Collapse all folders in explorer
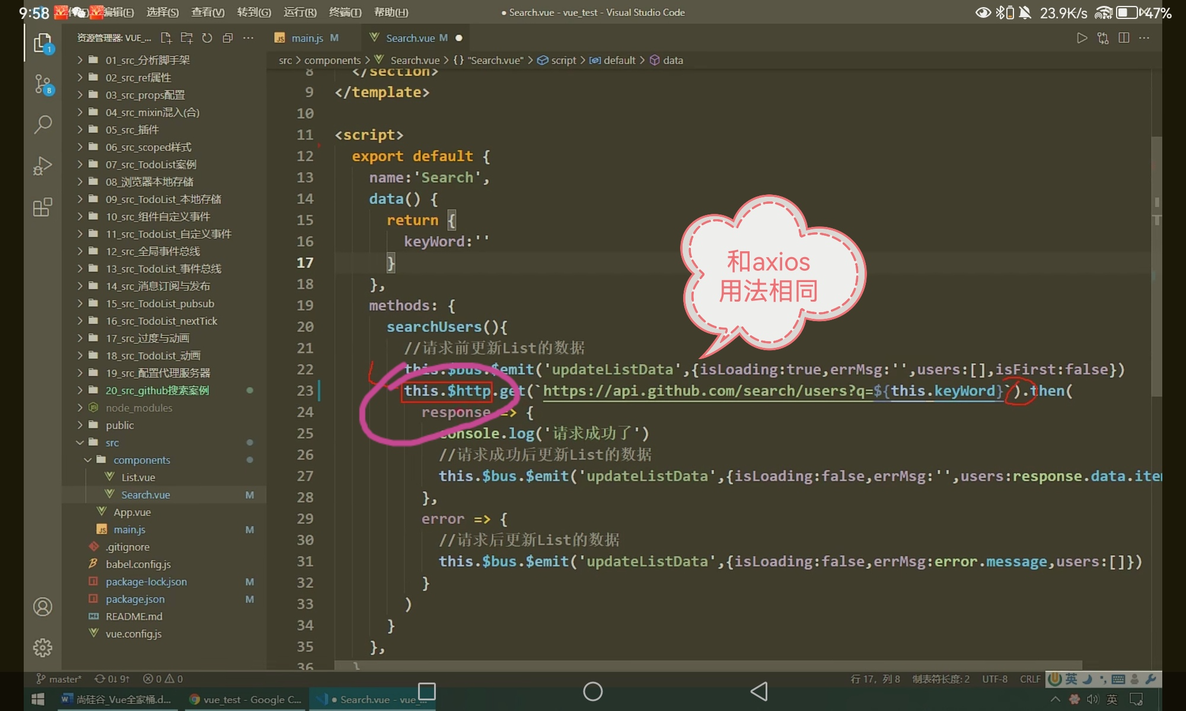Viewport: 1186px width, 711px height. click(x=228, y=38)
